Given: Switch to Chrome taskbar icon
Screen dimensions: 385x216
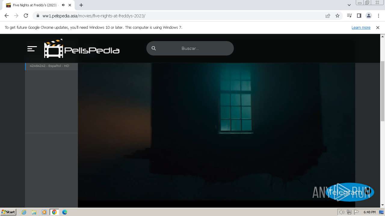Looking at the screenshot, I should tap(54, 212).
